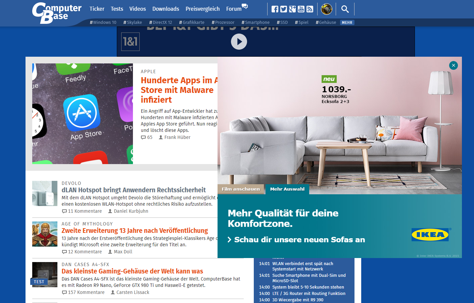Play the 1&1 video advertisement
Viewport: 474px width, 303px height.
239,42
